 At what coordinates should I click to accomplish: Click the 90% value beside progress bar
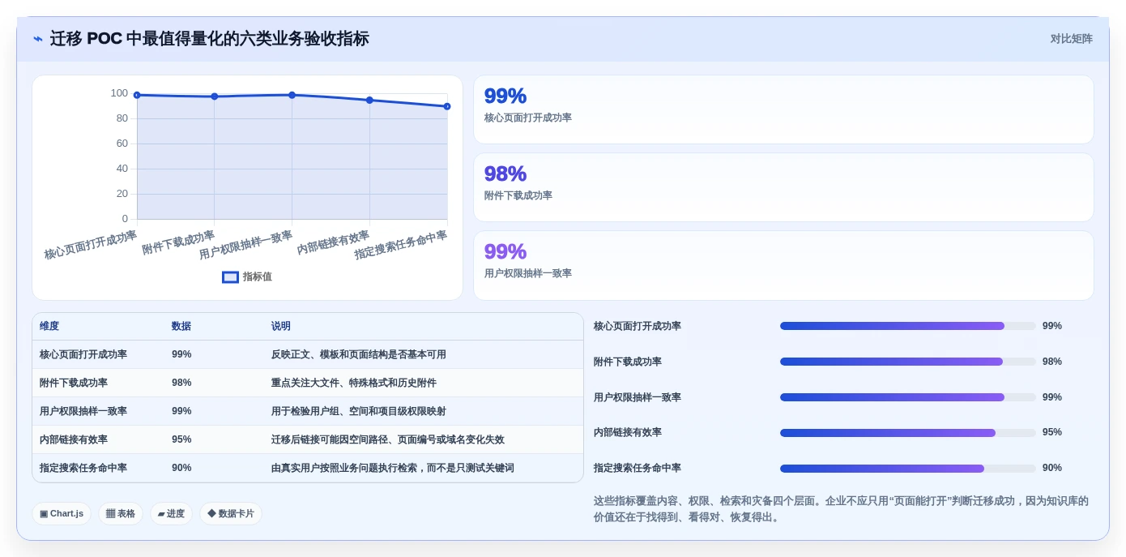(x=1052, y=468)
